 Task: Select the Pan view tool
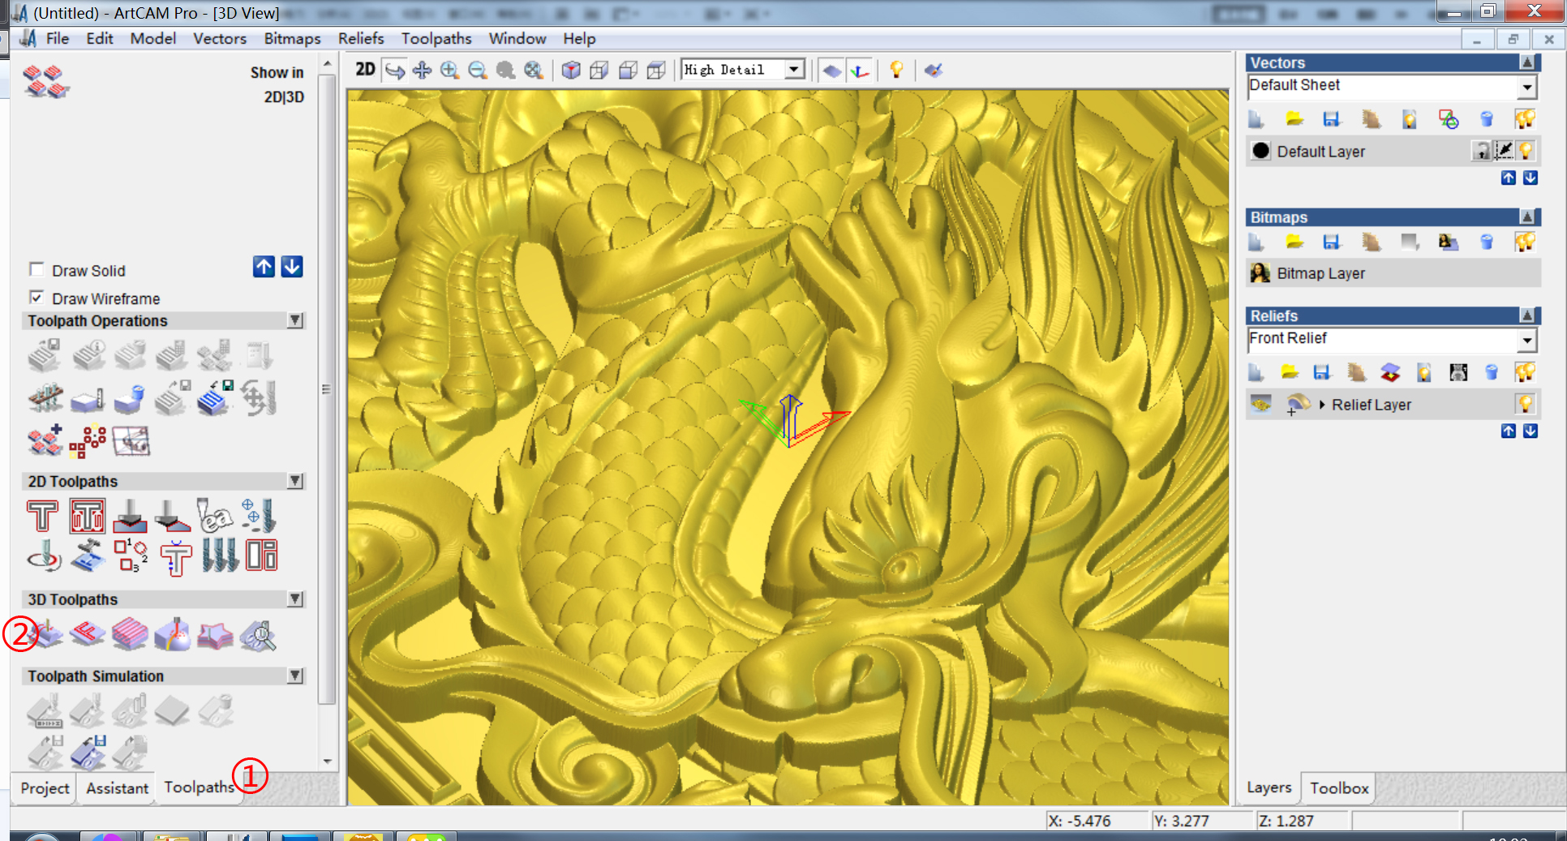pyautogui.click(x=422, y=71)
